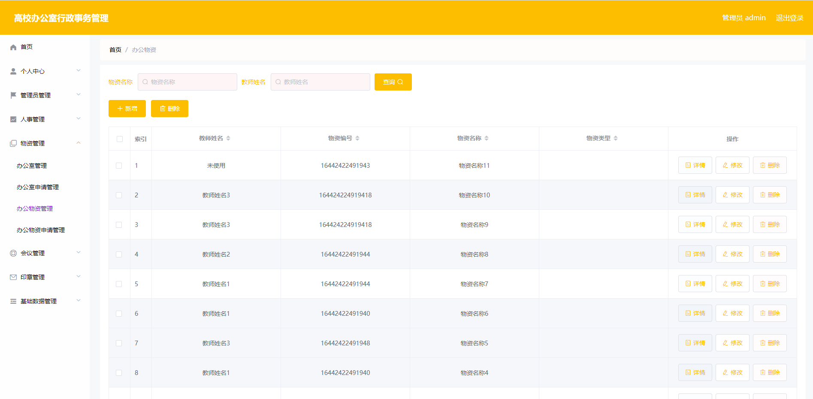Click 删除 for the 物资名称11 row
Screen dimensions: 813x399
[770, 165]
